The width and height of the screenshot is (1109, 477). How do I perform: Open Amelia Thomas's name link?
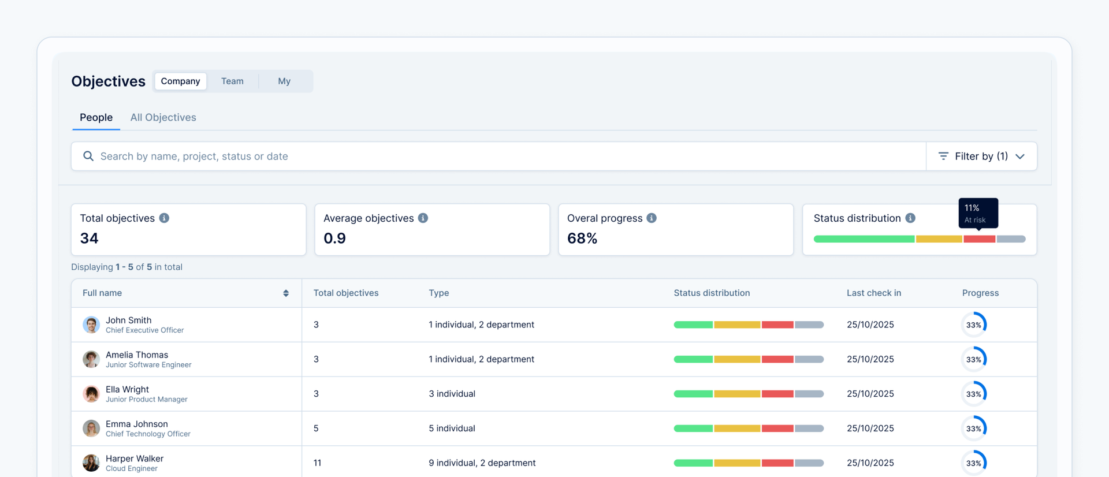137,355
